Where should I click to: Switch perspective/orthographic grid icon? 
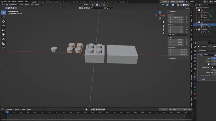(163, 33)
